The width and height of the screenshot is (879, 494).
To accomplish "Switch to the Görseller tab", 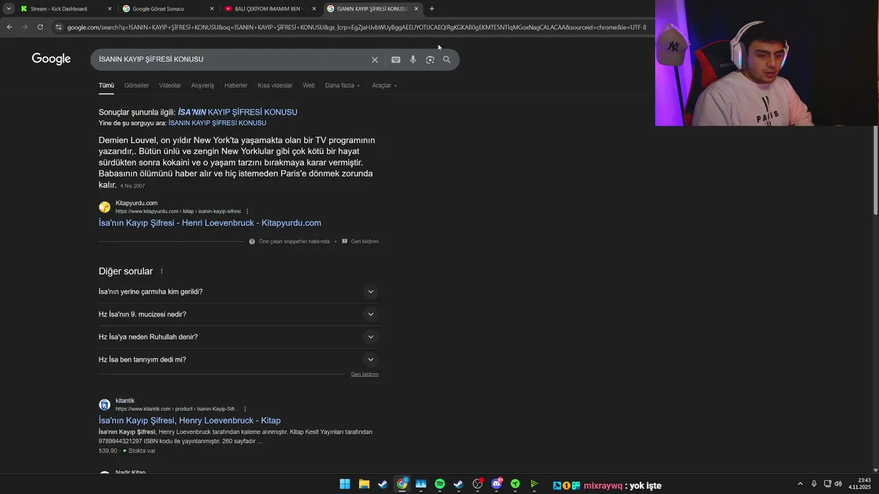I will 137,86.
